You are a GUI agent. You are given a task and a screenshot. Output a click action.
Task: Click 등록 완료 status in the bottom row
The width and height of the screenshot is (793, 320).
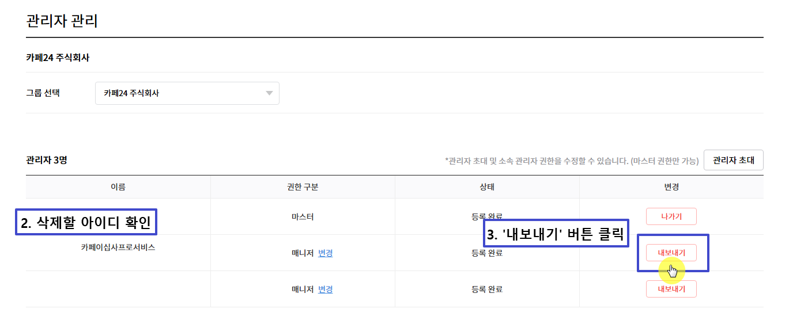coord(487,289)
